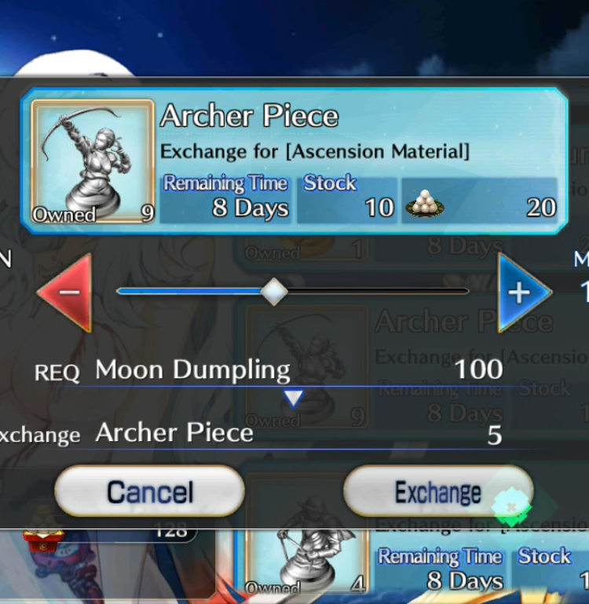
Task: Click the Cancel button
Action: 149,491
